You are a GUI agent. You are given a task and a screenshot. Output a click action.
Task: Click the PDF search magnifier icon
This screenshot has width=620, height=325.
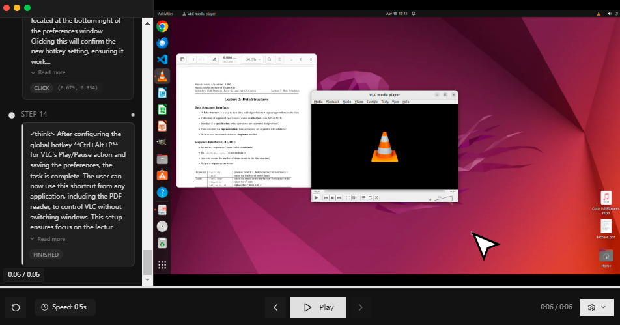[x=269, y=59]
